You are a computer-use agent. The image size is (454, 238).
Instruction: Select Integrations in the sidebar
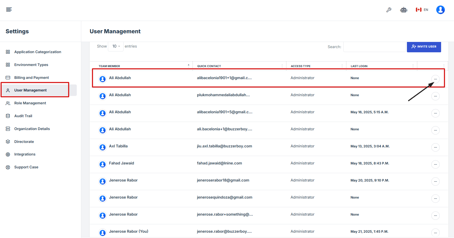25,154
